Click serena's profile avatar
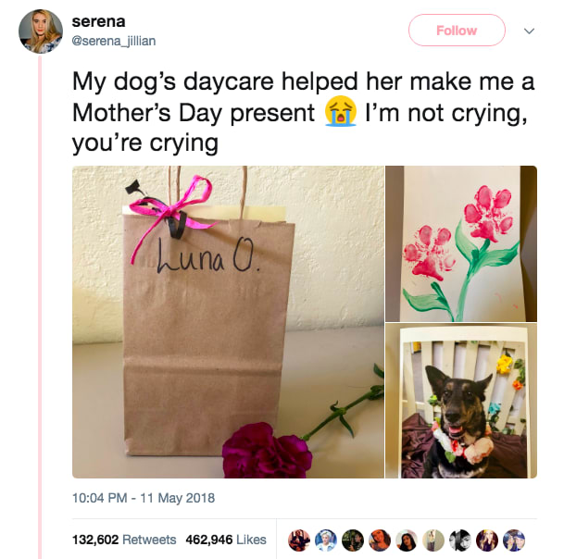Image resolution: width=564 pixels, height=559 pixels. pos(41,31)
